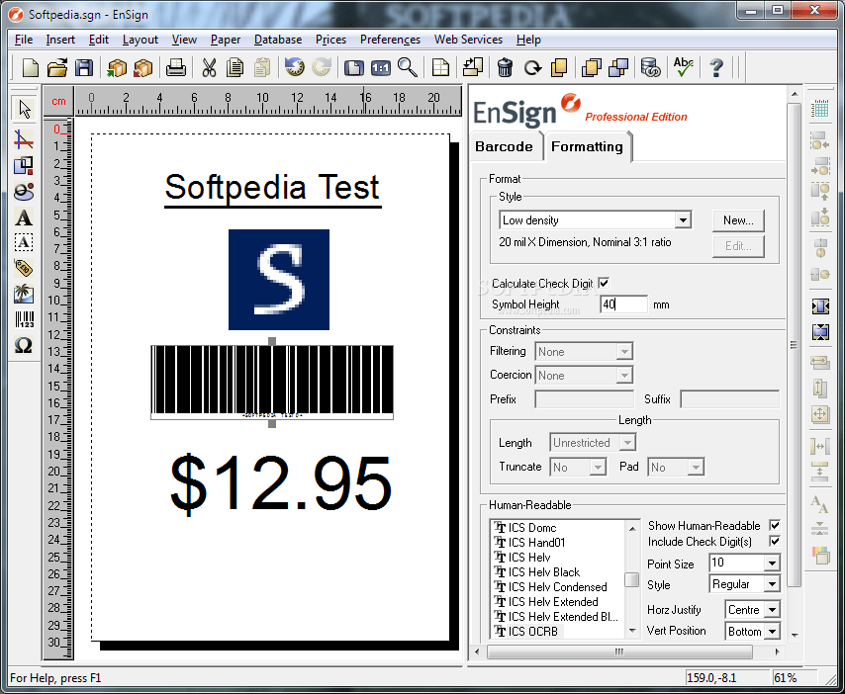Open the File menu

(24, 40)
